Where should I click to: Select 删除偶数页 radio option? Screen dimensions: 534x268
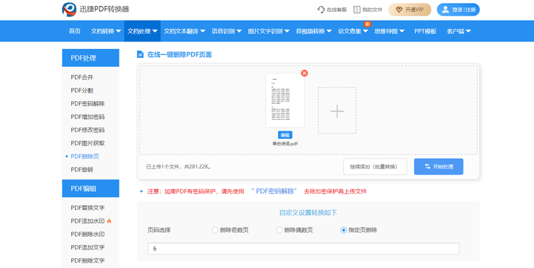pos(280,230)
